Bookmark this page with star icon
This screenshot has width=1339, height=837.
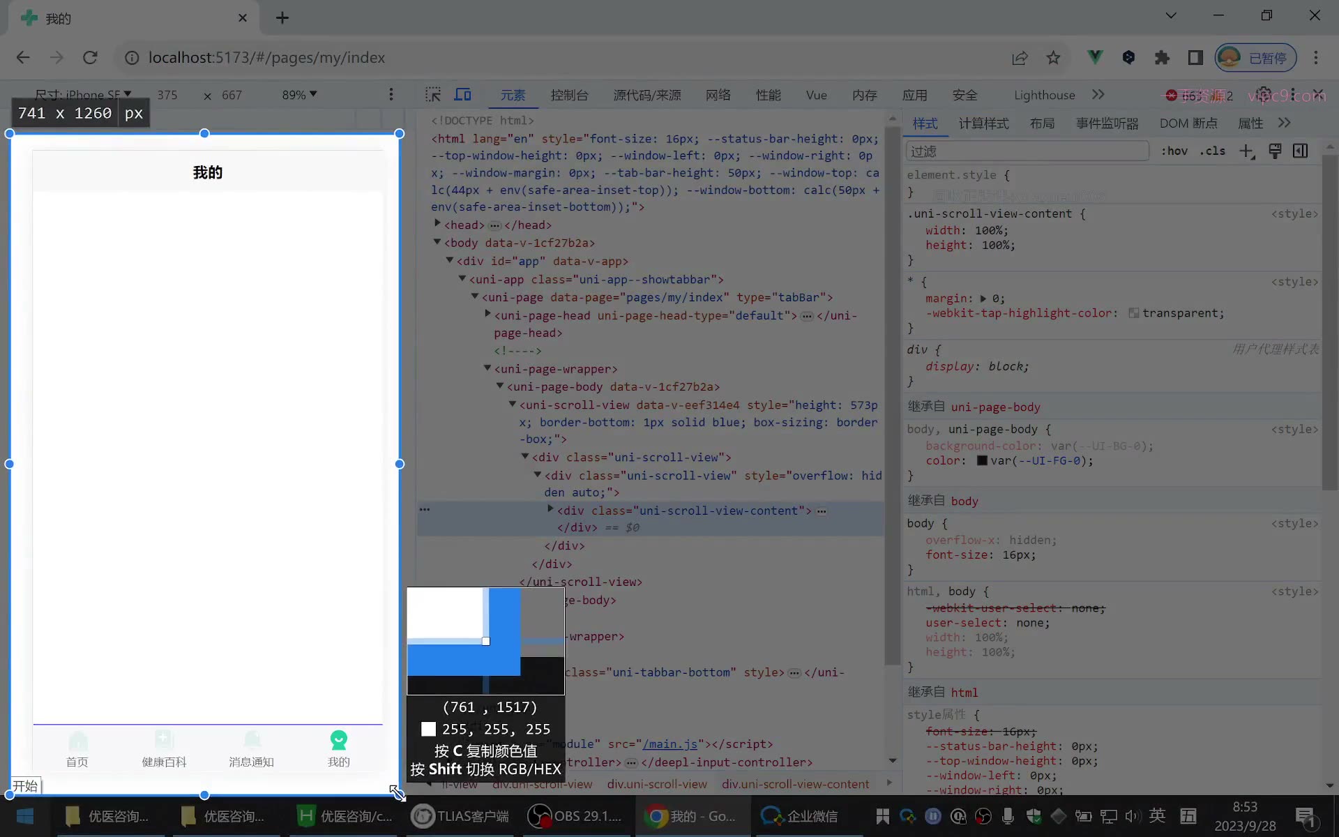[1053, 58]
